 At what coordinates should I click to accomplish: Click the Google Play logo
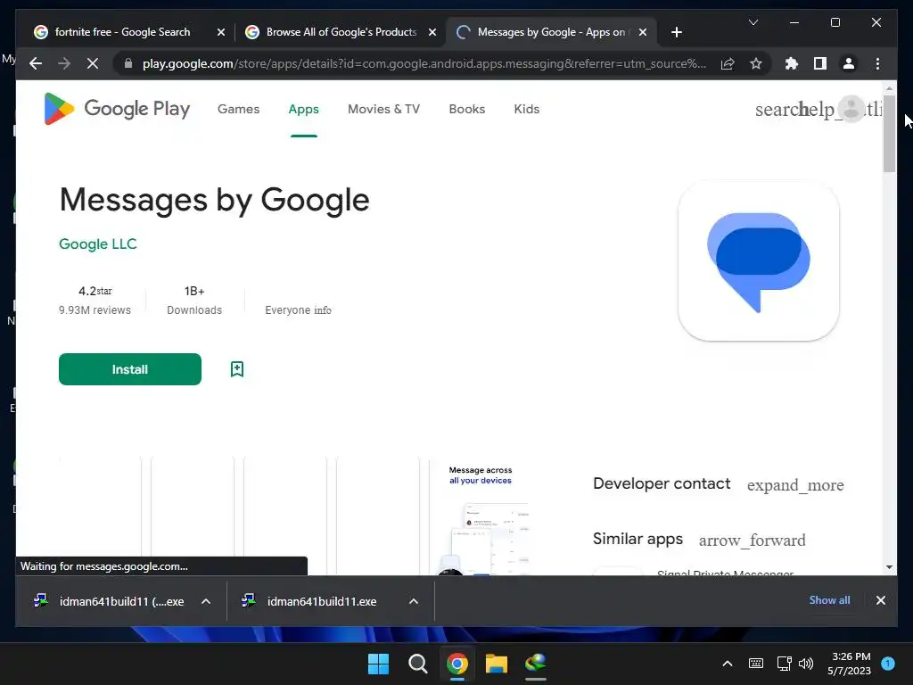click(x=117, y=109)
